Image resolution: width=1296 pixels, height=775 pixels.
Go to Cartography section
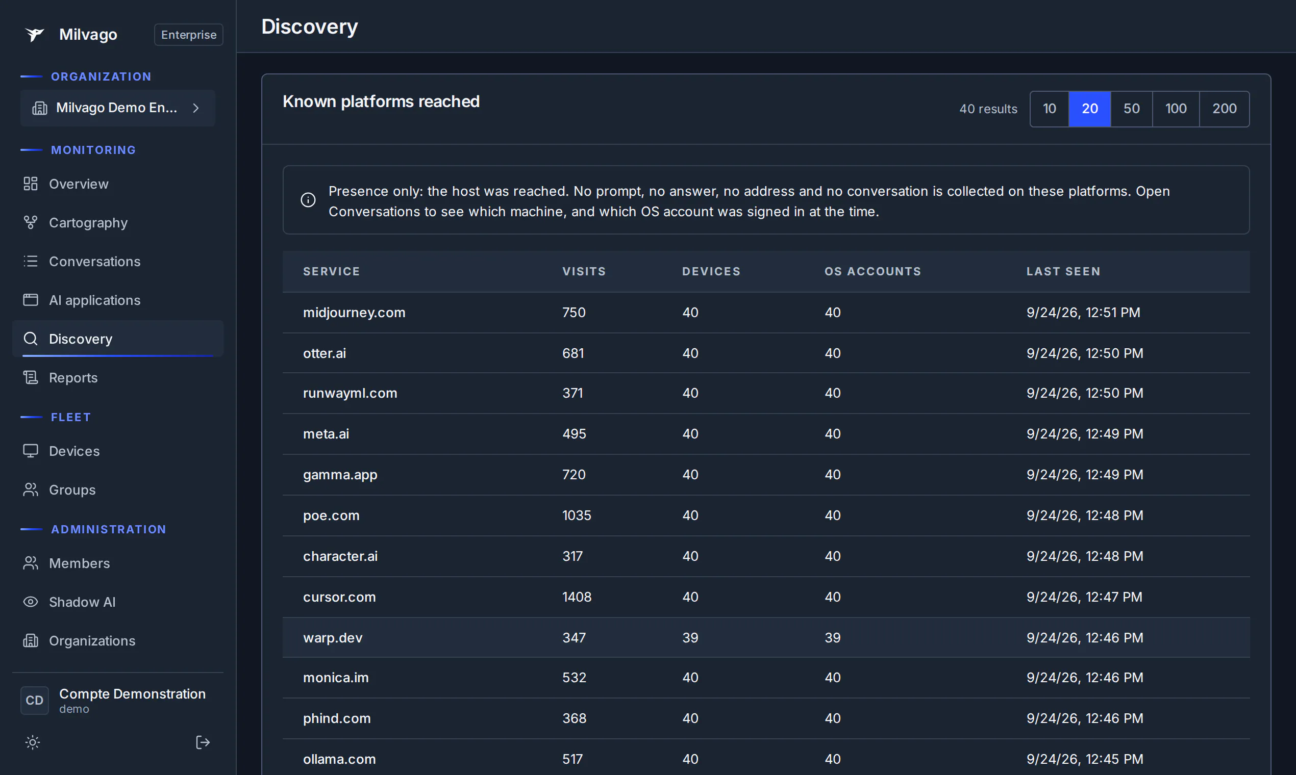[117, 222]
